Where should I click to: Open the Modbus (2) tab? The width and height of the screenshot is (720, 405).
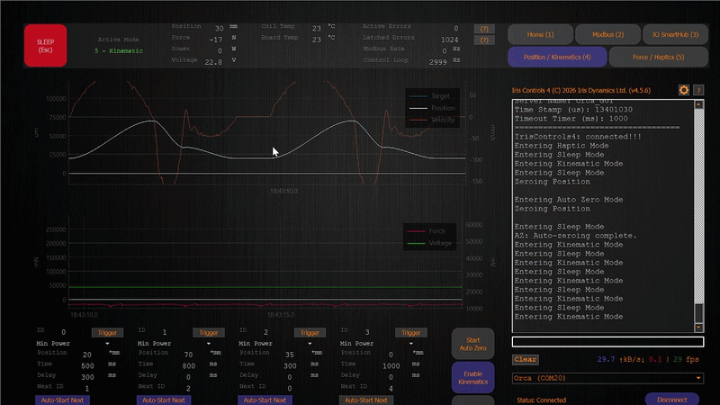[607, 34]
